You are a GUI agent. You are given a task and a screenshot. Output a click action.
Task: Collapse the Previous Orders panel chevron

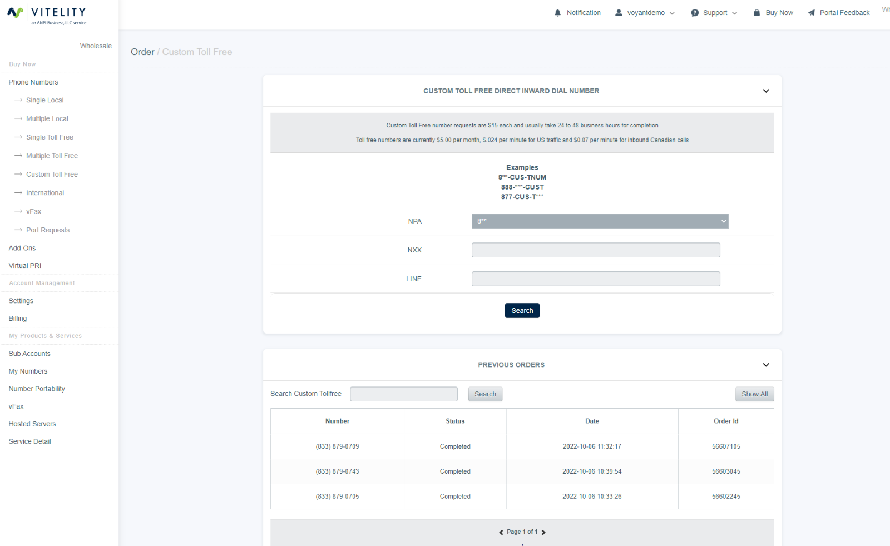pos(766,365)
